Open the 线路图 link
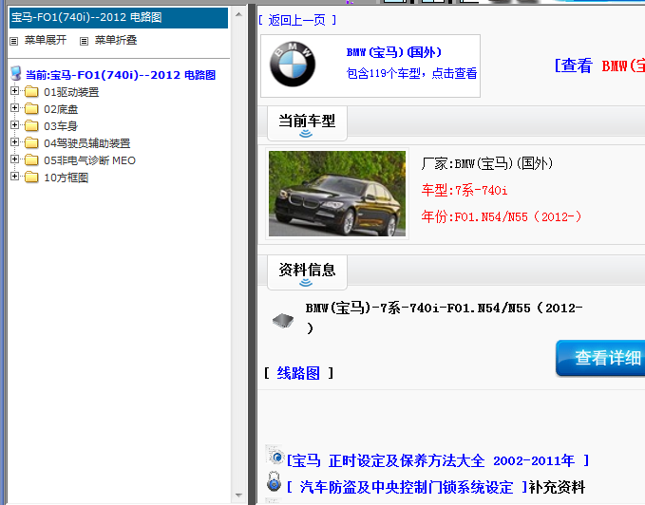The image size is (645, 505). 298,373
